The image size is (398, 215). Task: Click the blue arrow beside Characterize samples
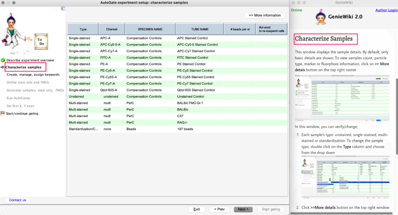(3, 67)
